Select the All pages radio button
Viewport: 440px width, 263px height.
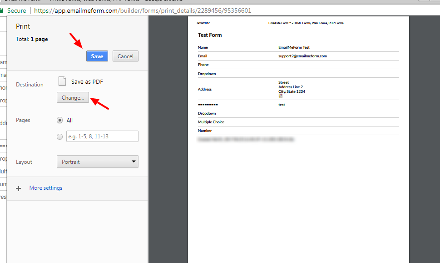point(59,121)
